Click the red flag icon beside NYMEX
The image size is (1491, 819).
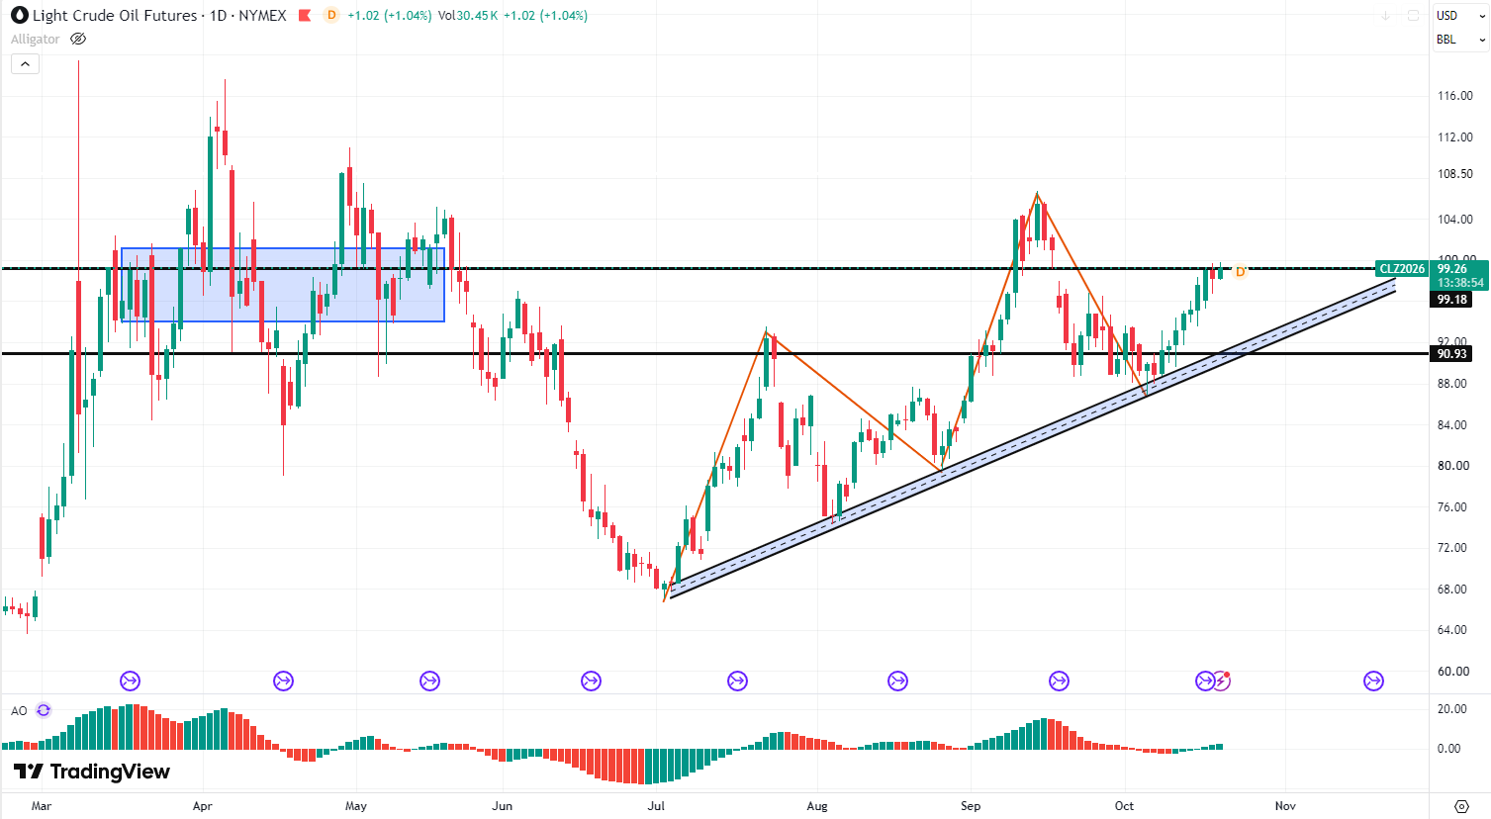[306, 16]
